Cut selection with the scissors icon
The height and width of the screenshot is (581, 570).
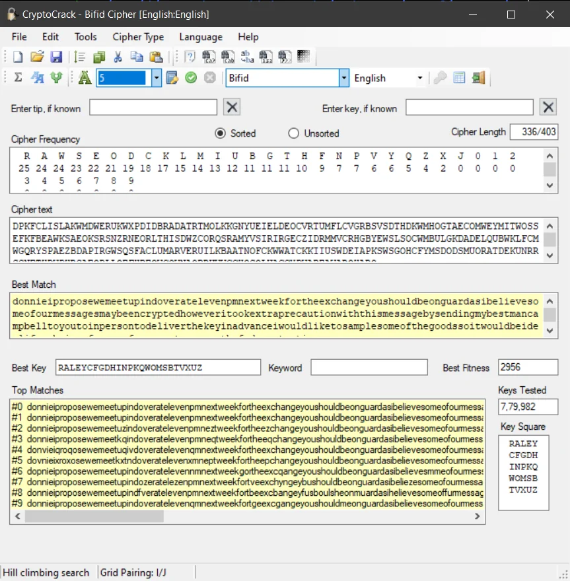118,57
